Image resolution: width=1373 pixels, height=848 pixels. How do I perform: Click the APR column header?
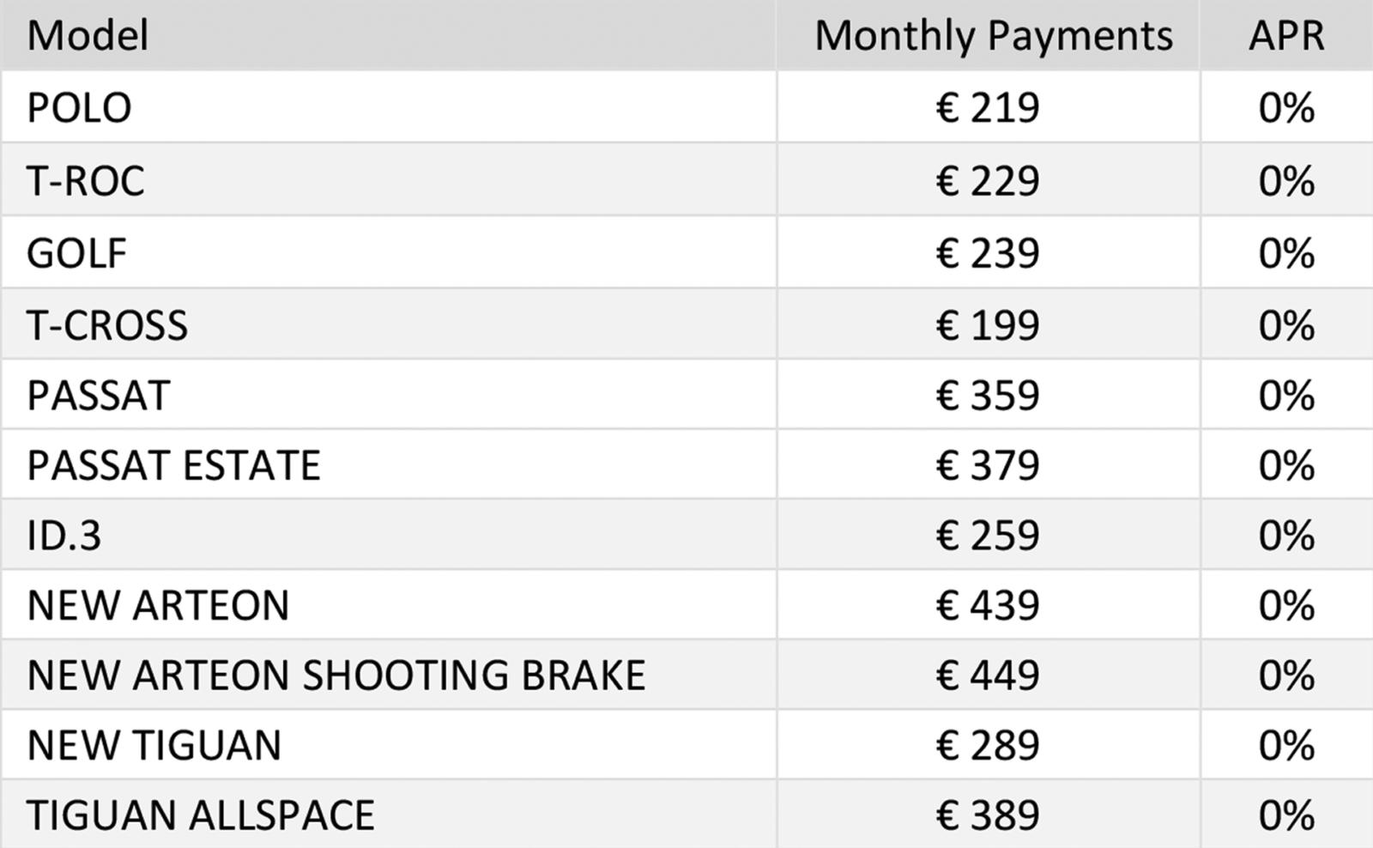1286,35
